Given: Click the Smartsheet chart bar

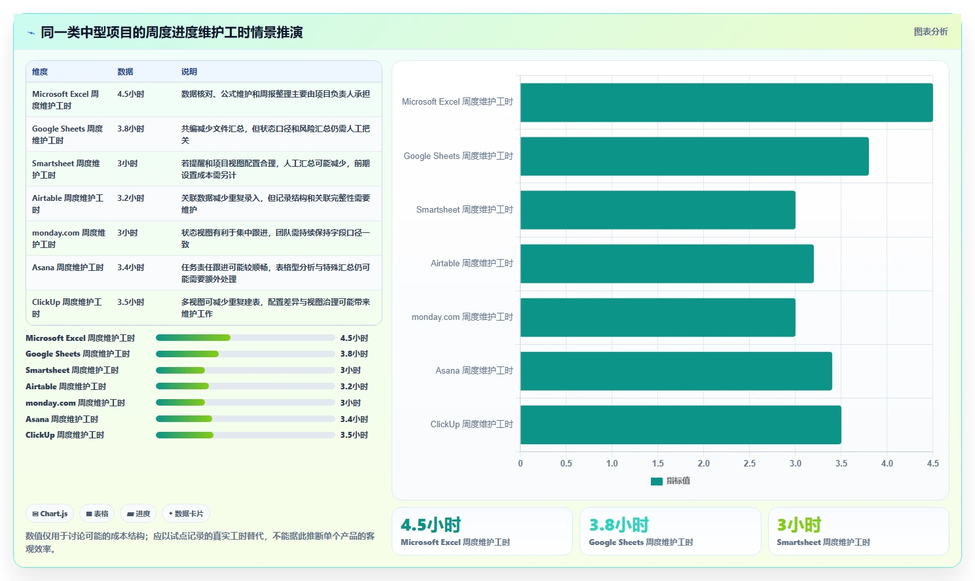Looking at the screenshot, I should (658, 210).
